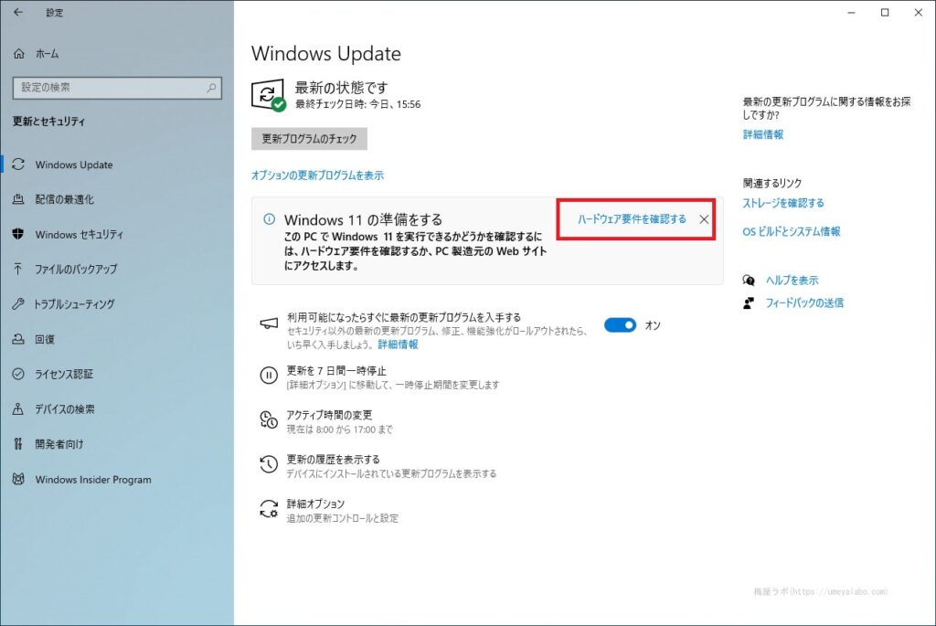The image size is (936, 626).
Task: Click the Windows Update sync icon in sidebar
Action: (18, 164)
